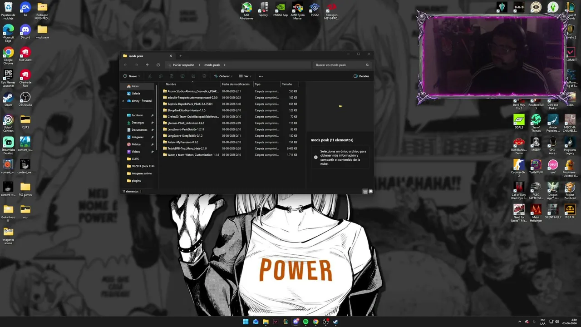Switch to large icons view in status bar
The height and width of the screenshot is (327, 581).
tap(370, 192)
